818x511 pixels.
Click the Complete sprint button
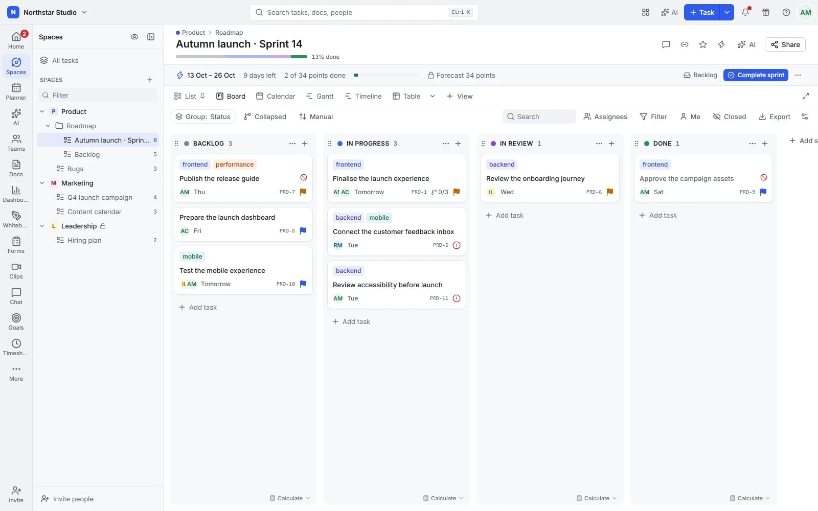(756, 75)
